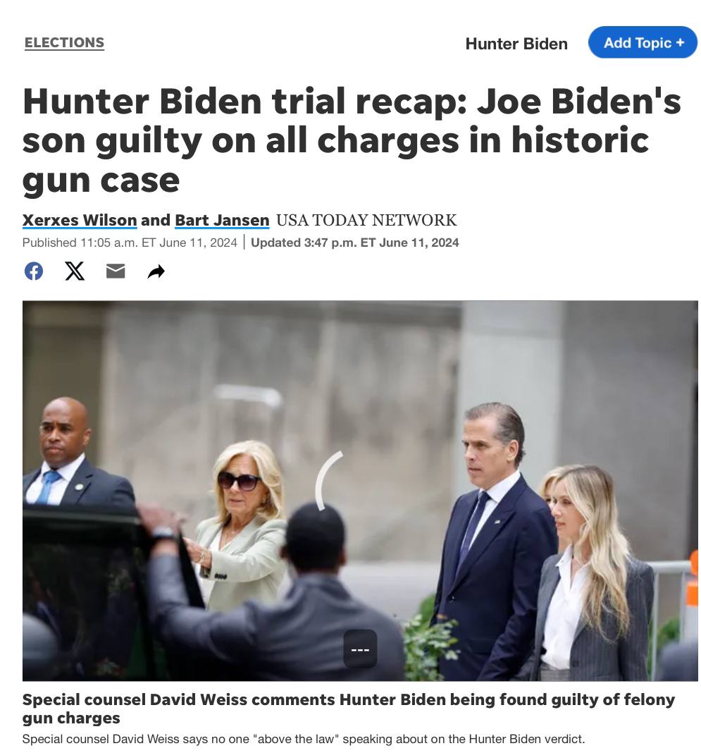Image resolution: width=701 pixels, height=753 pixels.
Task: Click the "above the law" video description
Action: (x=303, y=739)
